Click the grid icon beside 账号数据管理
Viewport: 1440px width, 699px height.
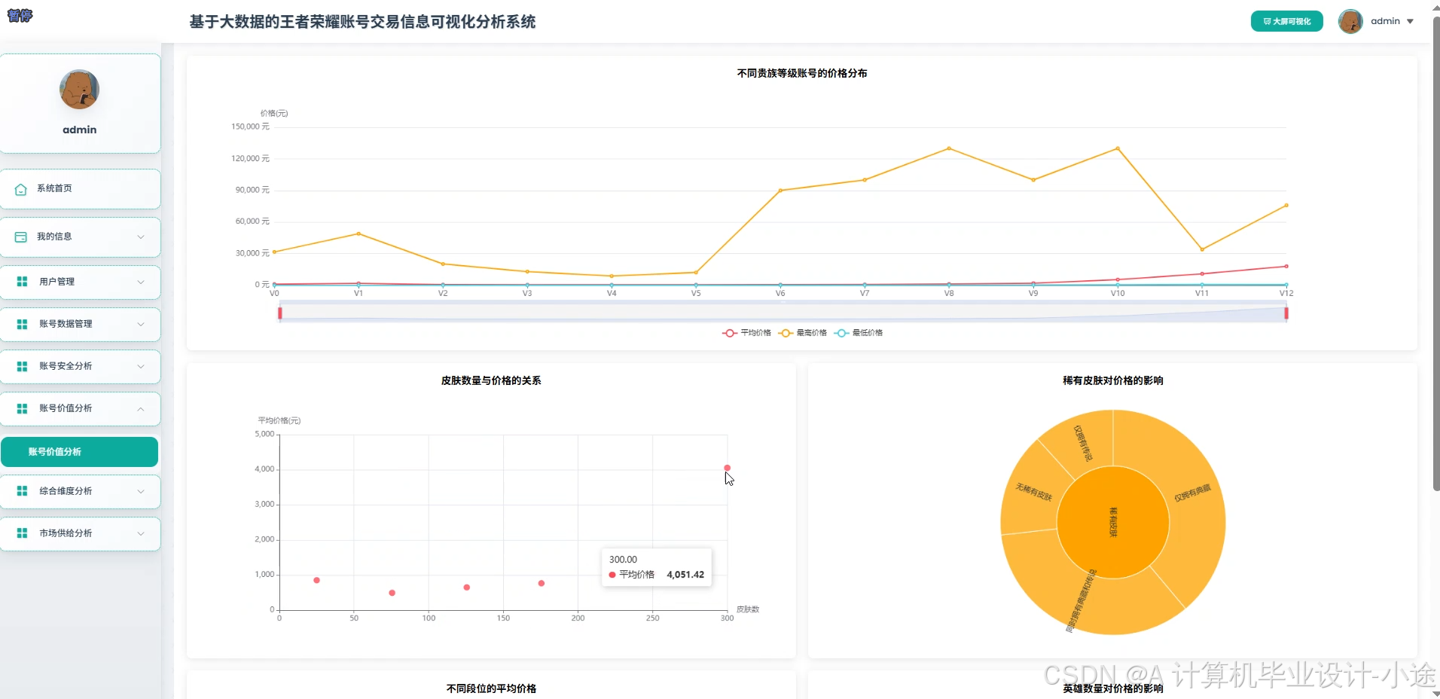pos(22,324)
